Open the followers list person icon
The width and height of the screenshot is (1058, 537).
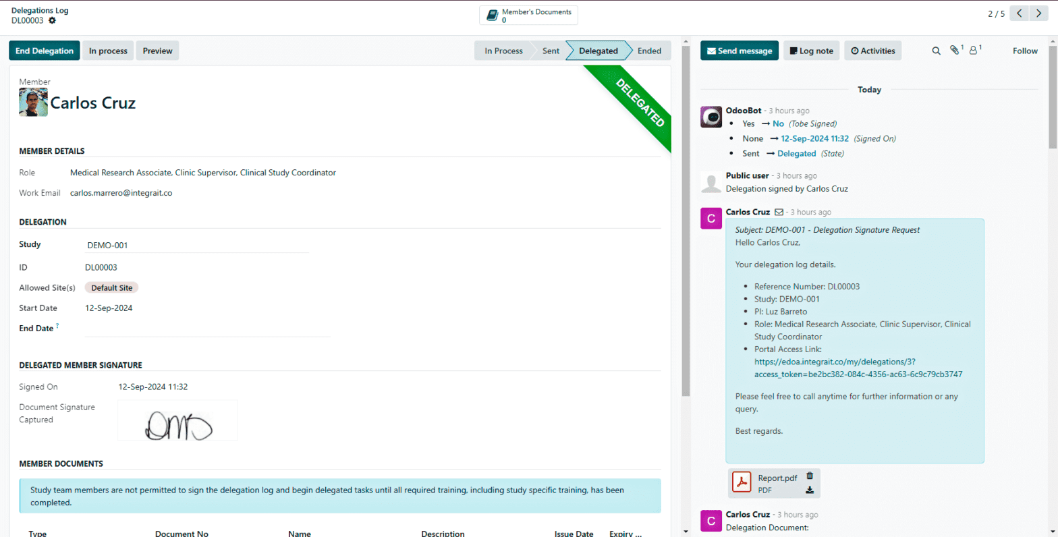[x=973, y=50]
